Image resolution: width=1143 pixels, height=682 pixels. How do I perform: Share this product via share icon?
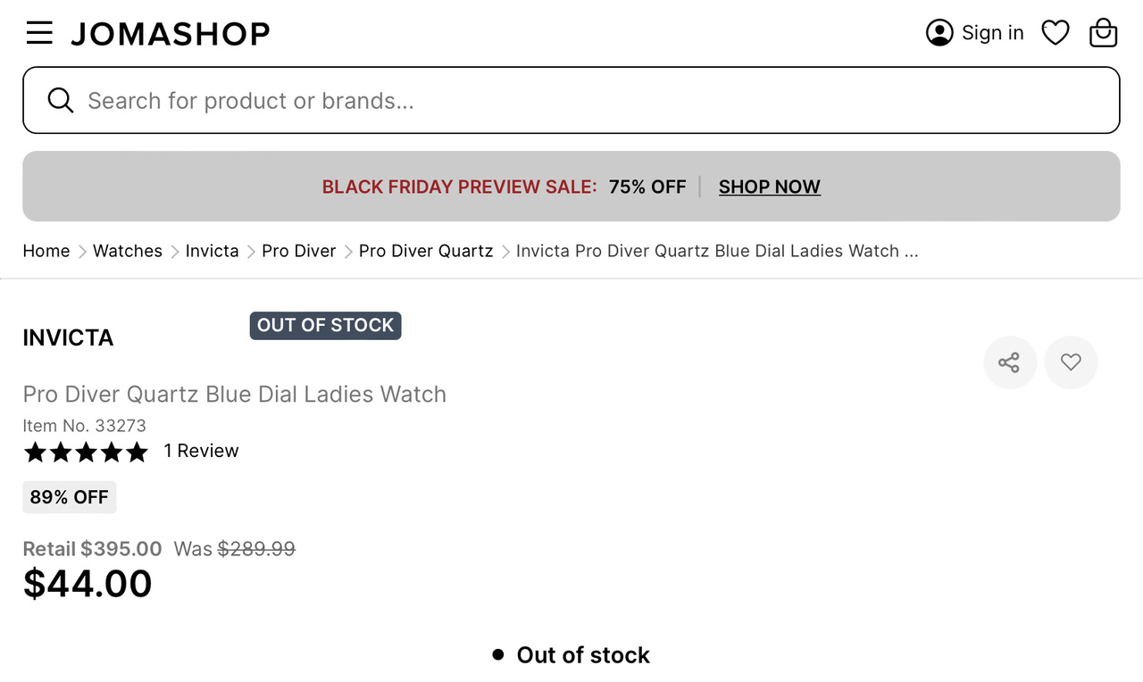click(x=1009, y=362)
